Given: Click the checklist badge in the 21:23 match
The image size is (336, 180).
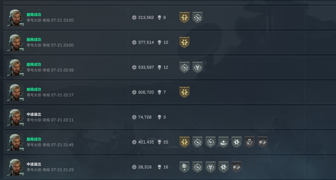Looking at the screenshot, I should click(x=184, y=167).
